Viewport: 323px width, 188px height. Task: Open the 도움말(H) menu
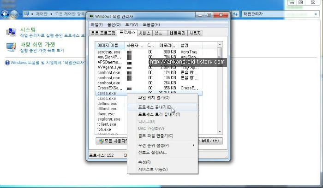(151, 24)
